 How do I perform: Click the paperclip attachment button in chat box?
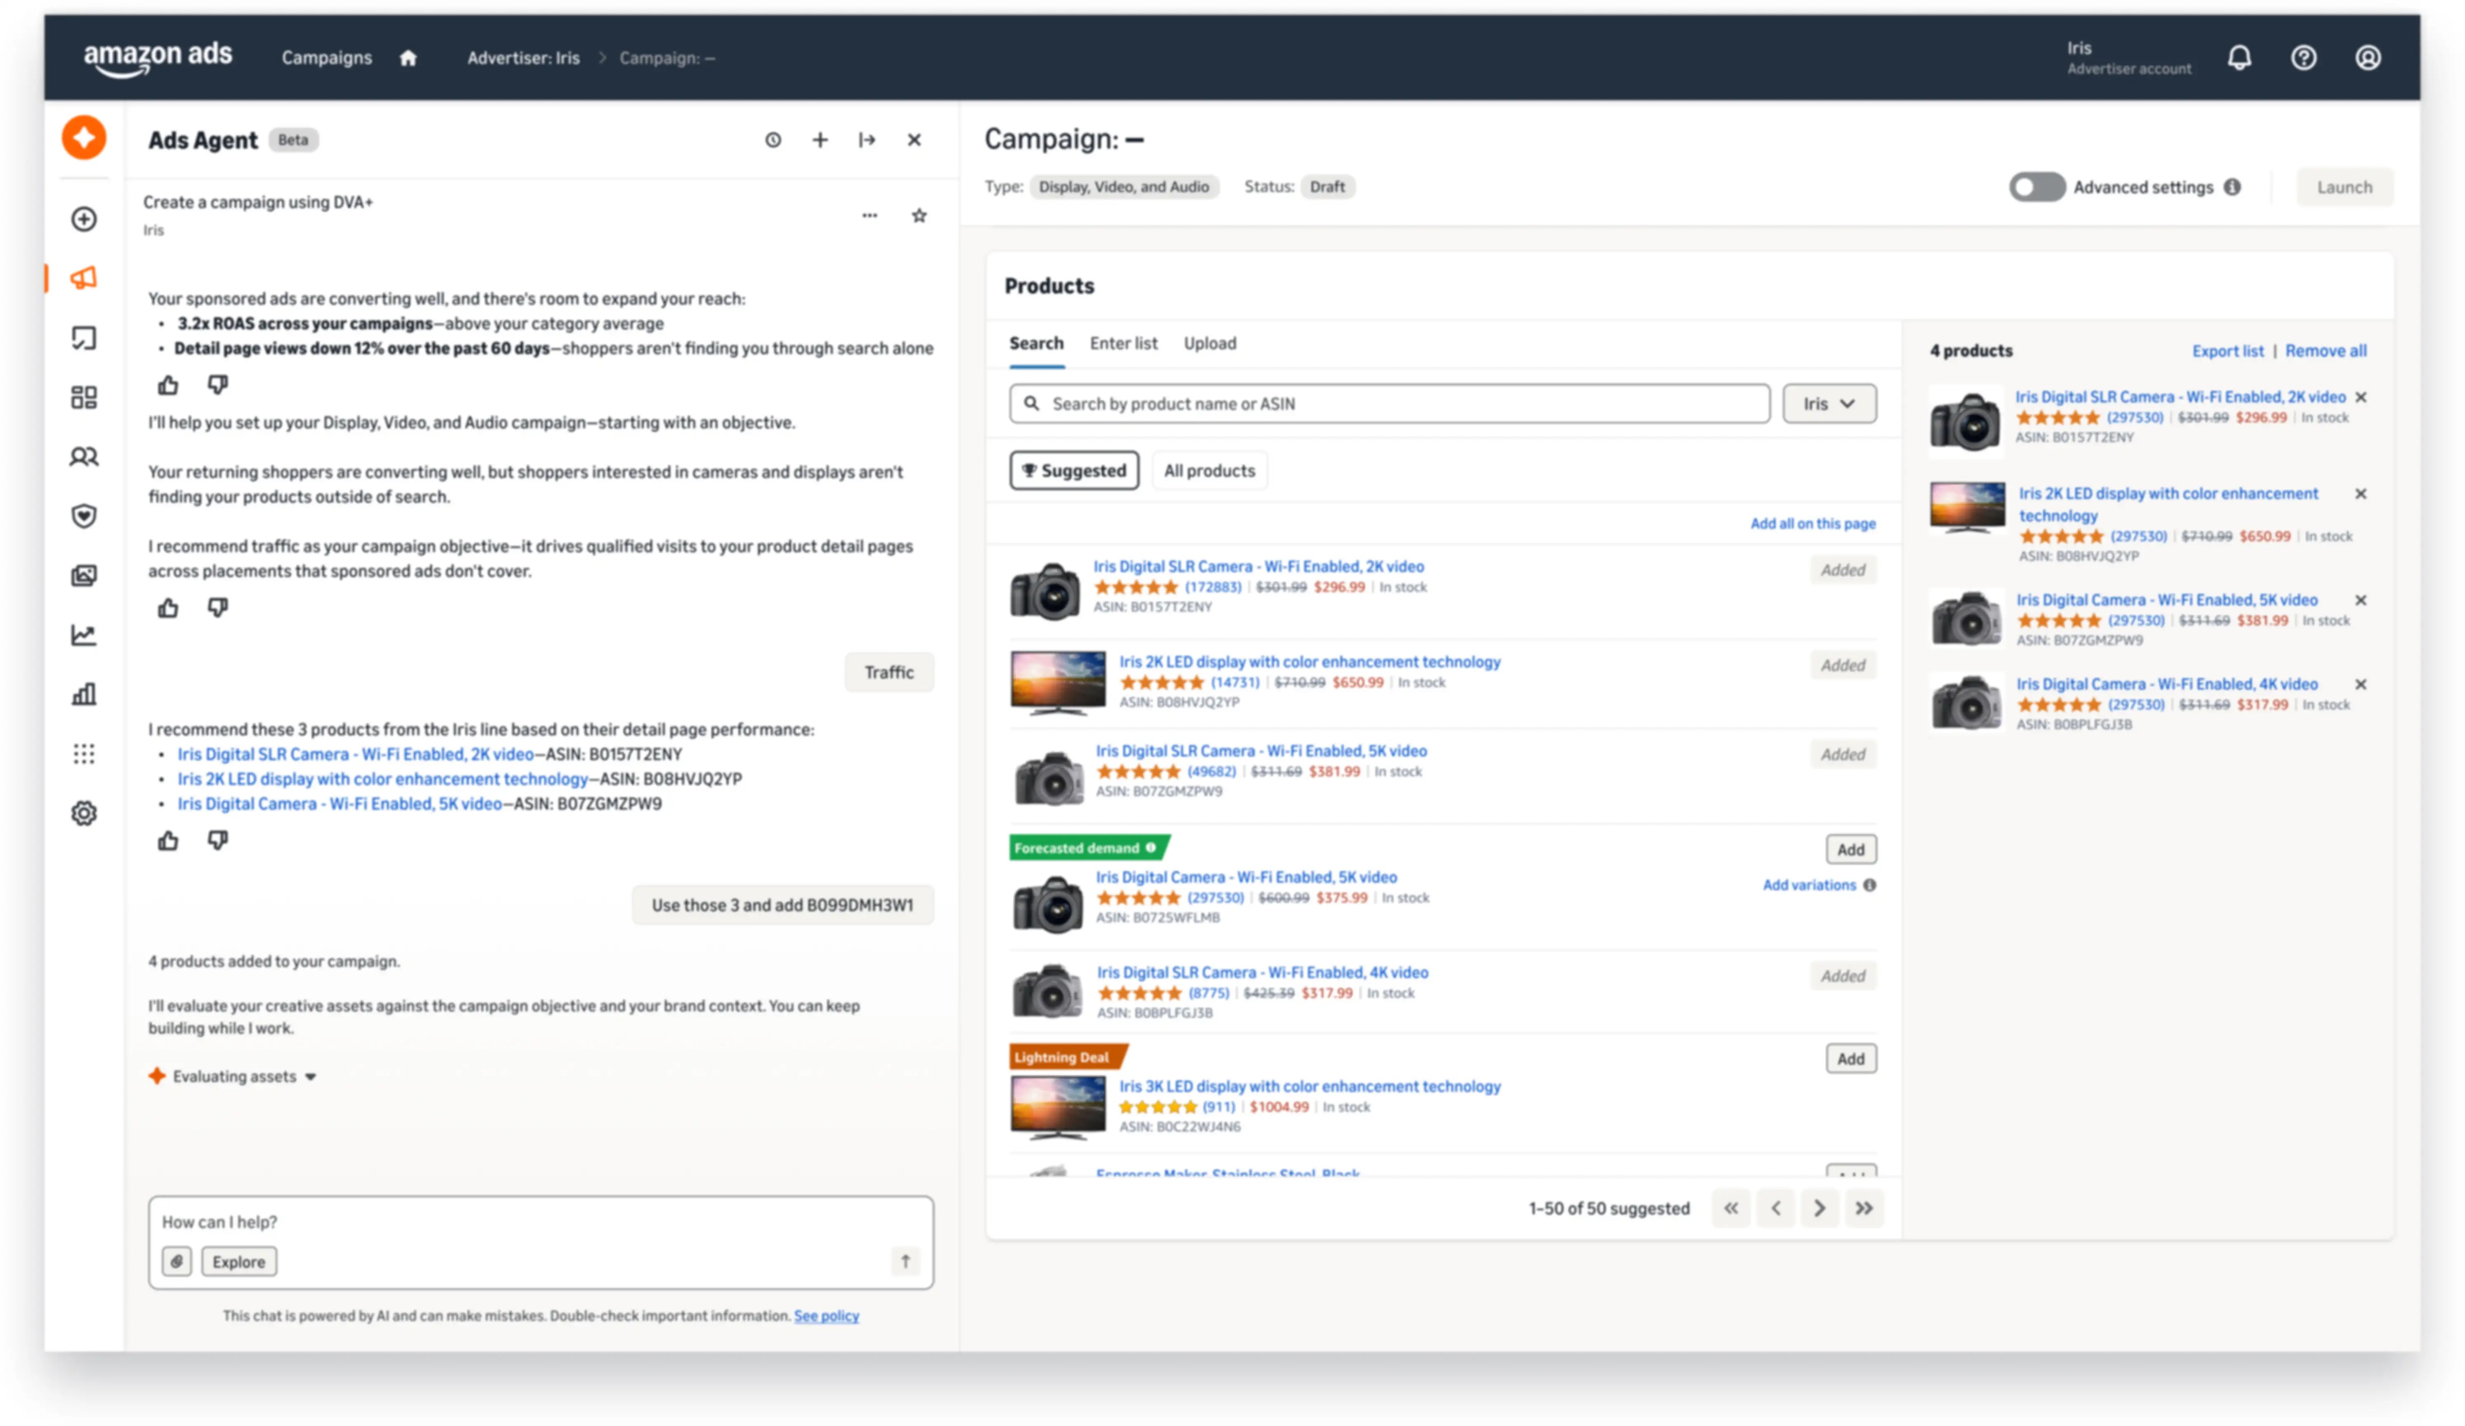click(x=176, y=1262)
